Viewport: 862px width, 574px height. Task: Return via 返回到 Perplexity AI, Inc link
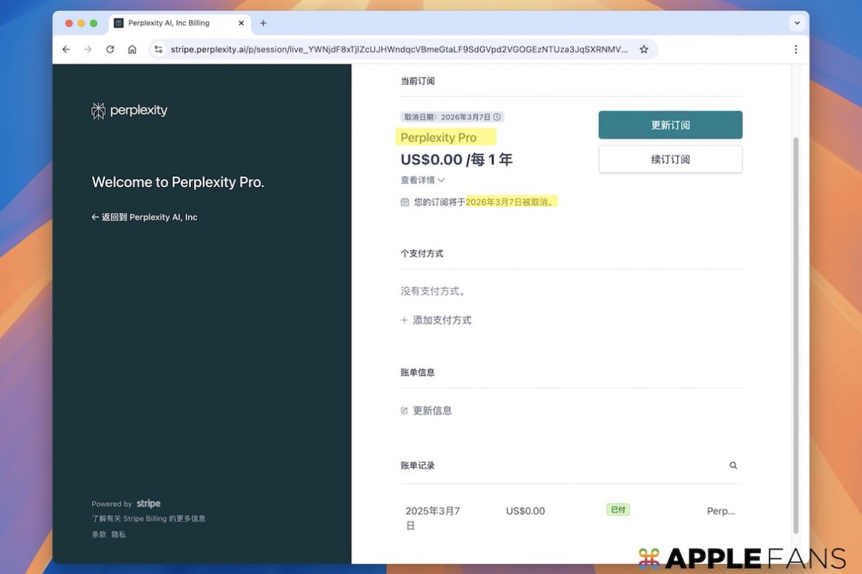(x=145, y=217)
